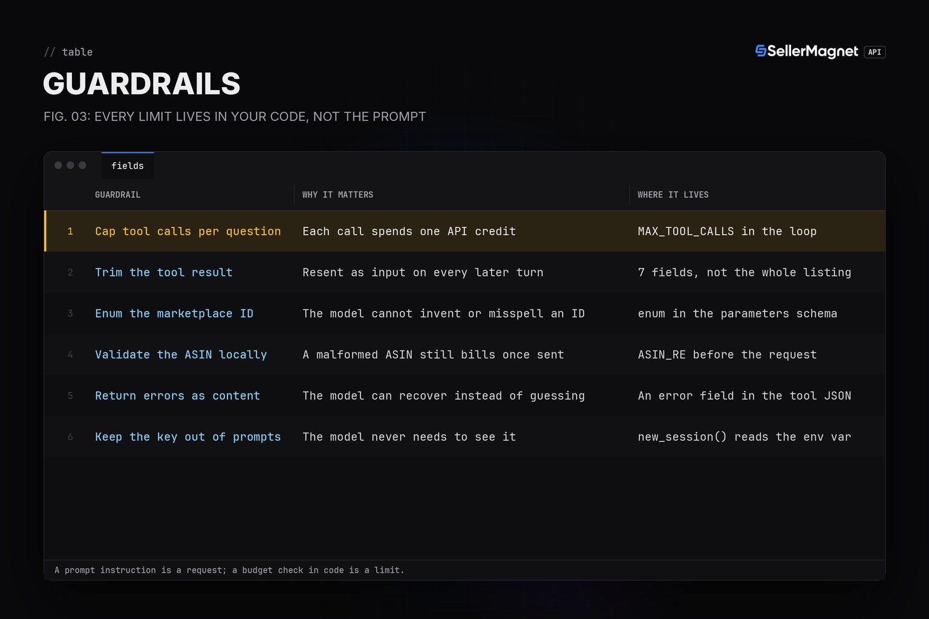Click 'A malformed ASIN still bills once sent'
Viewport: 929px width, 619px height.
(433, 355)
